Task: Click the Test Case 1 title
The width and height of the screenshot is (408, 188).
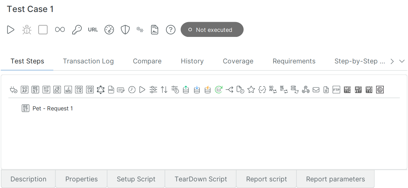Action: click(x=30, y=9)
